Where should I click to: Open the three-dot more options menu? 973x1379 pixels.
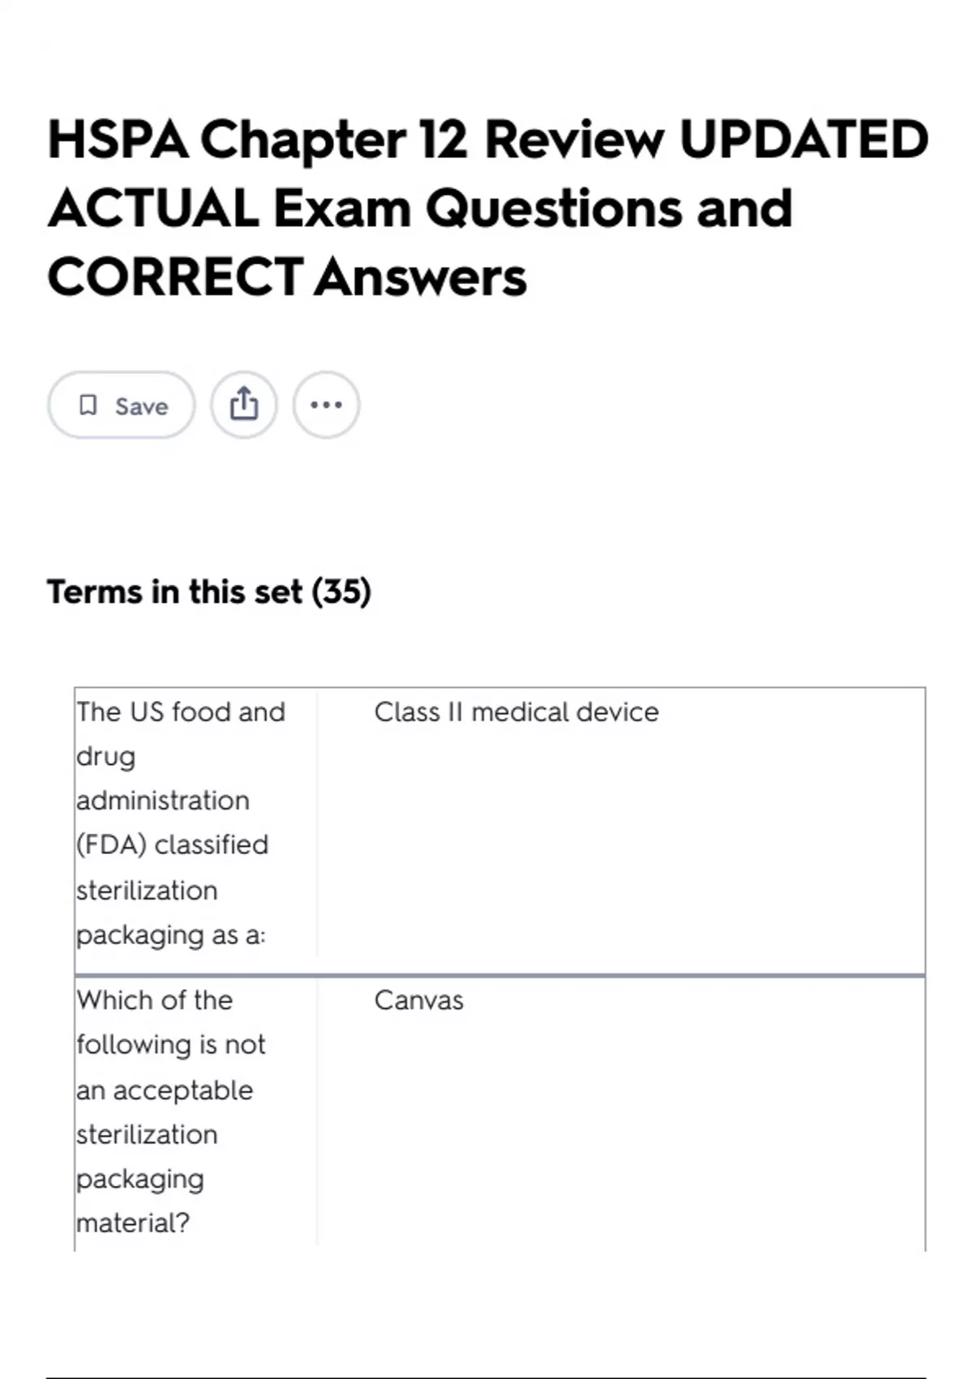tap(326, 404)
